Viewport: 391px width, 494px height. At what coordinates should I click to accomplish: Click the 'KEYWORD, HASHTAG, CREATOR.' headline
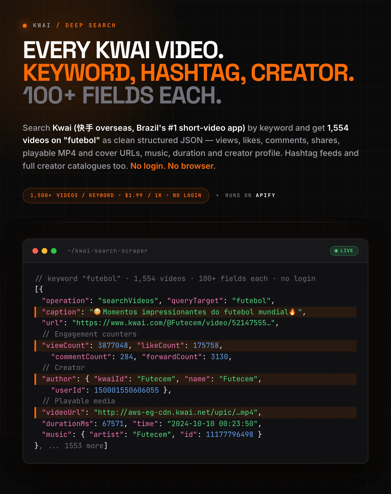pos(189,73)
